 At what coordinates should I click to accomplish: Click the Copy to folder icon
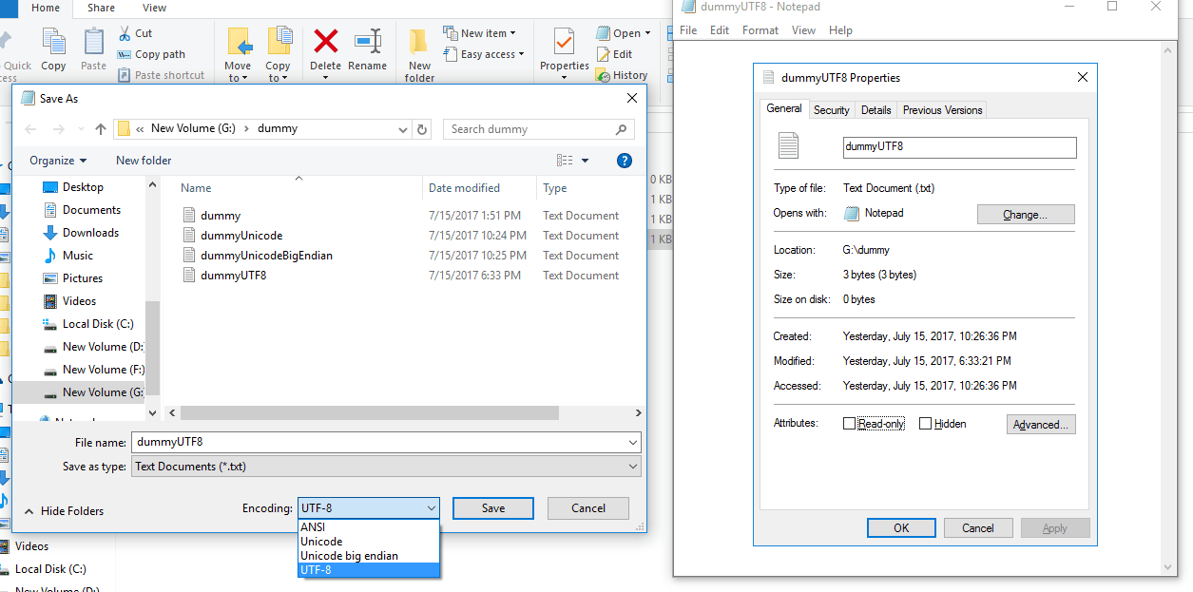(279, 43)
